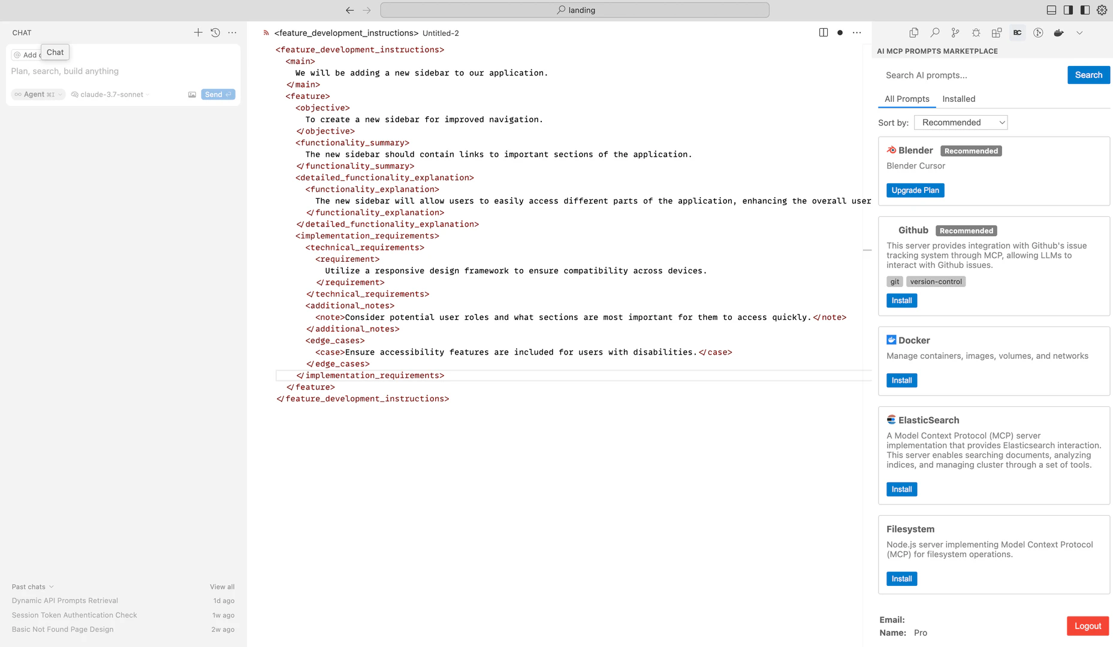Open the Source Control branch icon
Screen dimensions: 1113x647
955,33
